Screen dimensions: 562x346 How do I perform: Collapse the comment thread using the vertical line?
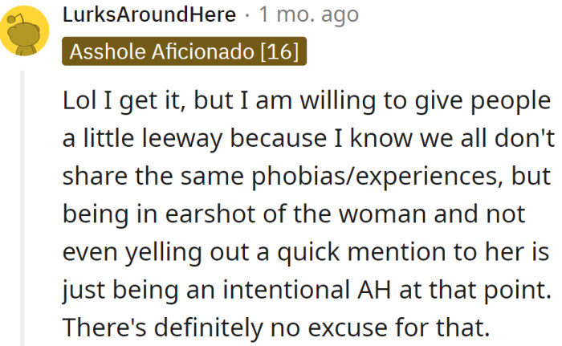(22, 208)
